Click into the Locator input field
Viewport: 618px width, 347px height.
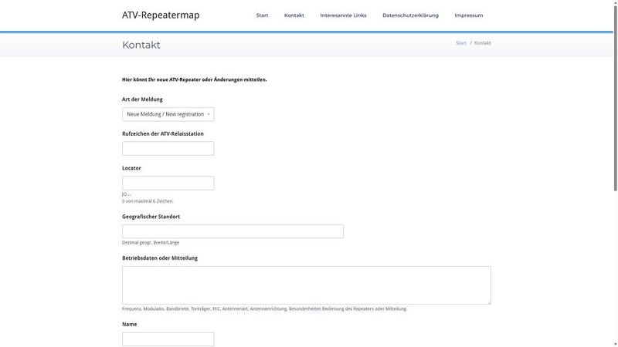point(168,183)
